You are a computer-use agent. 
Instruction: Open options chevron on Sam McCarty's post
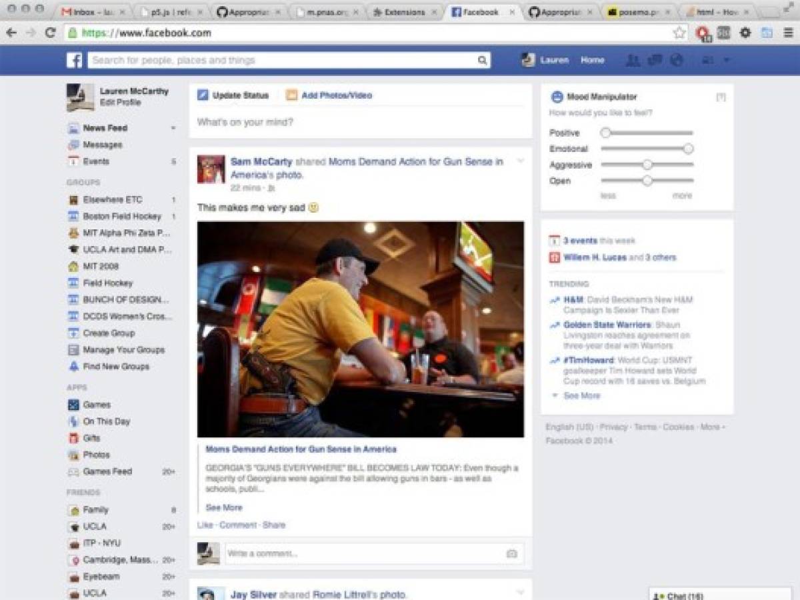(x=521, y=161)
